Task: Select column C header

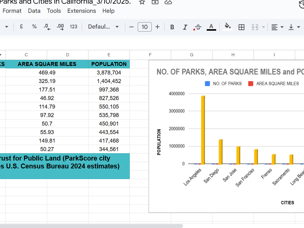Action: click(26, 55)
